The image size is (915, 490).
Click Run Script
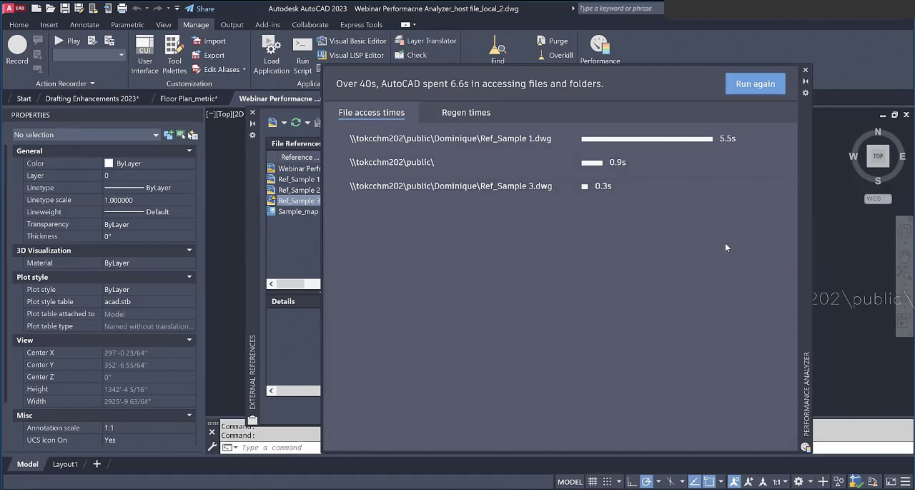click(303, 55)
